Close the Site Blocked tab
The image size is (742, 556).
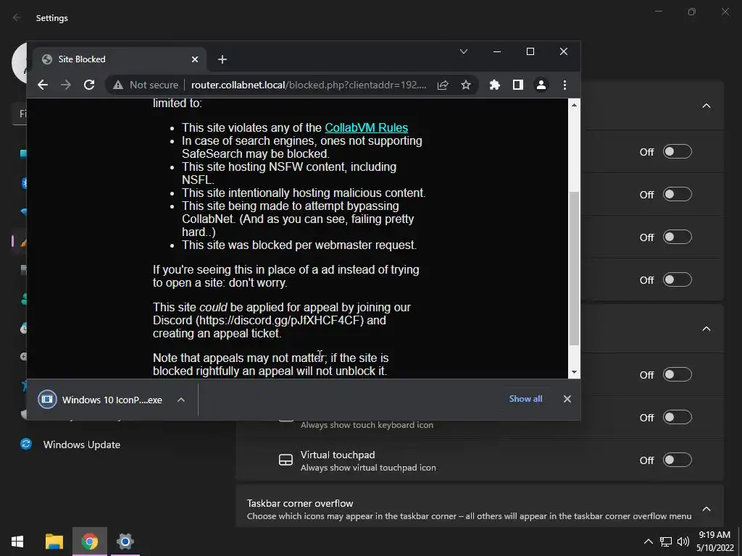pos(195,59)
